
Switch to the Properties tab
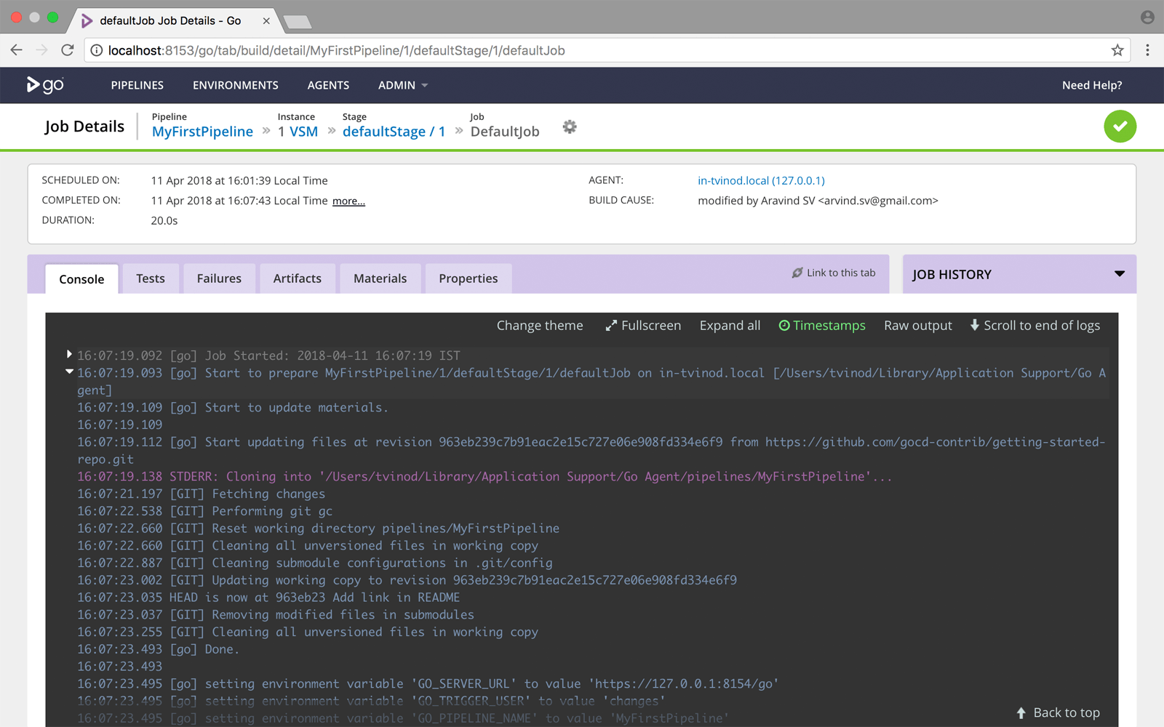tap(469, 278)
